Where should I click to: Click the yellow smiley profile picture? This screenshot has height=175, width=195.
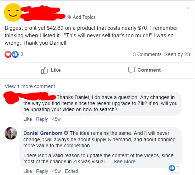[x=13, y=12]
